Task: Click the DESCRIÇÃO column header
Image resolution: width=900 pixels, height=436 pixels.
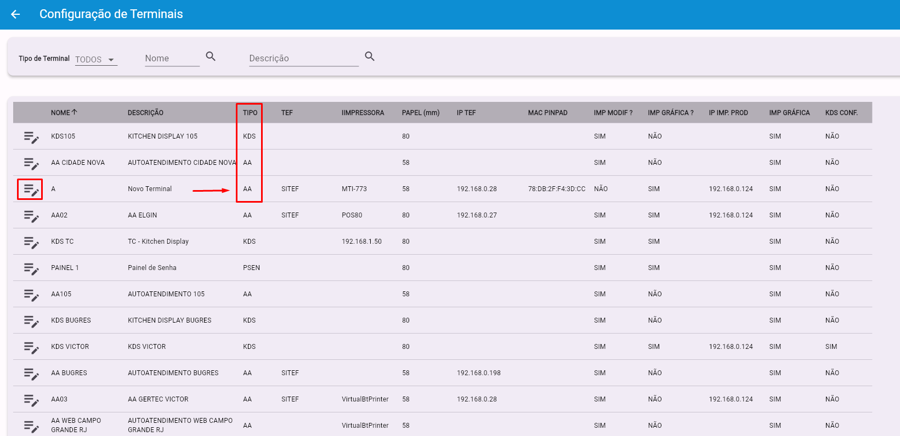Action: (145, 113)
